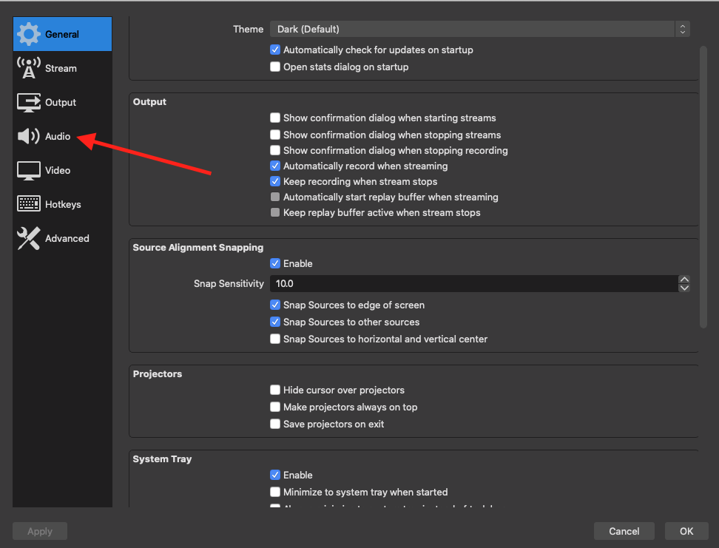Switch to the Hotkeys settings tab

click(x=63, y=204)
